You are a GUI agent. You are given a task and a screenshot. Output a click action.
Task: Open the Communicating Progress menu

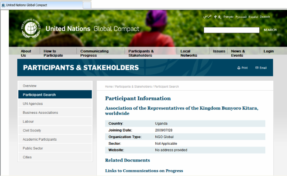tap(94, 53)
